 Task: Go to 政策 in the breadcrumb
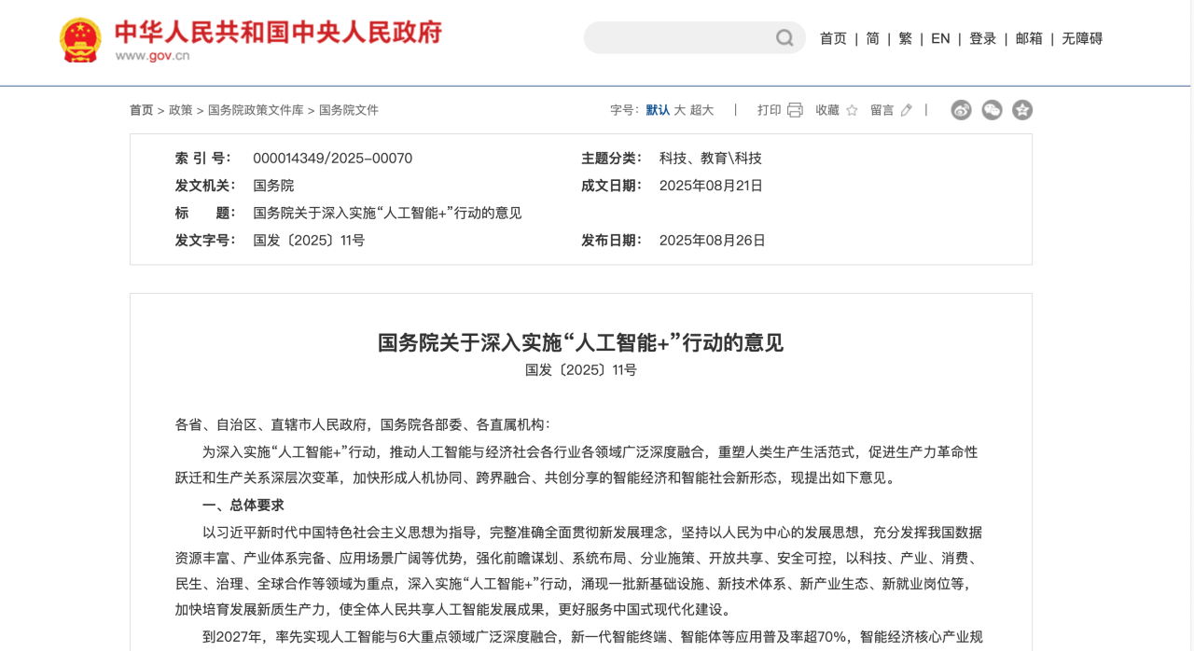(x=181, y=110)
